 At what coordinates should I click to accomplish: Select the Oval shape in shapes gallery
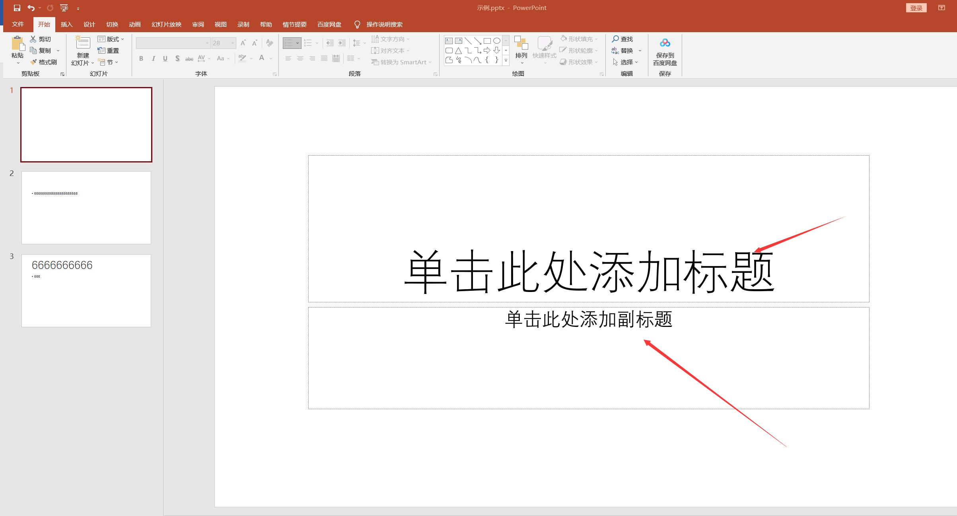[x=497, y=41]
